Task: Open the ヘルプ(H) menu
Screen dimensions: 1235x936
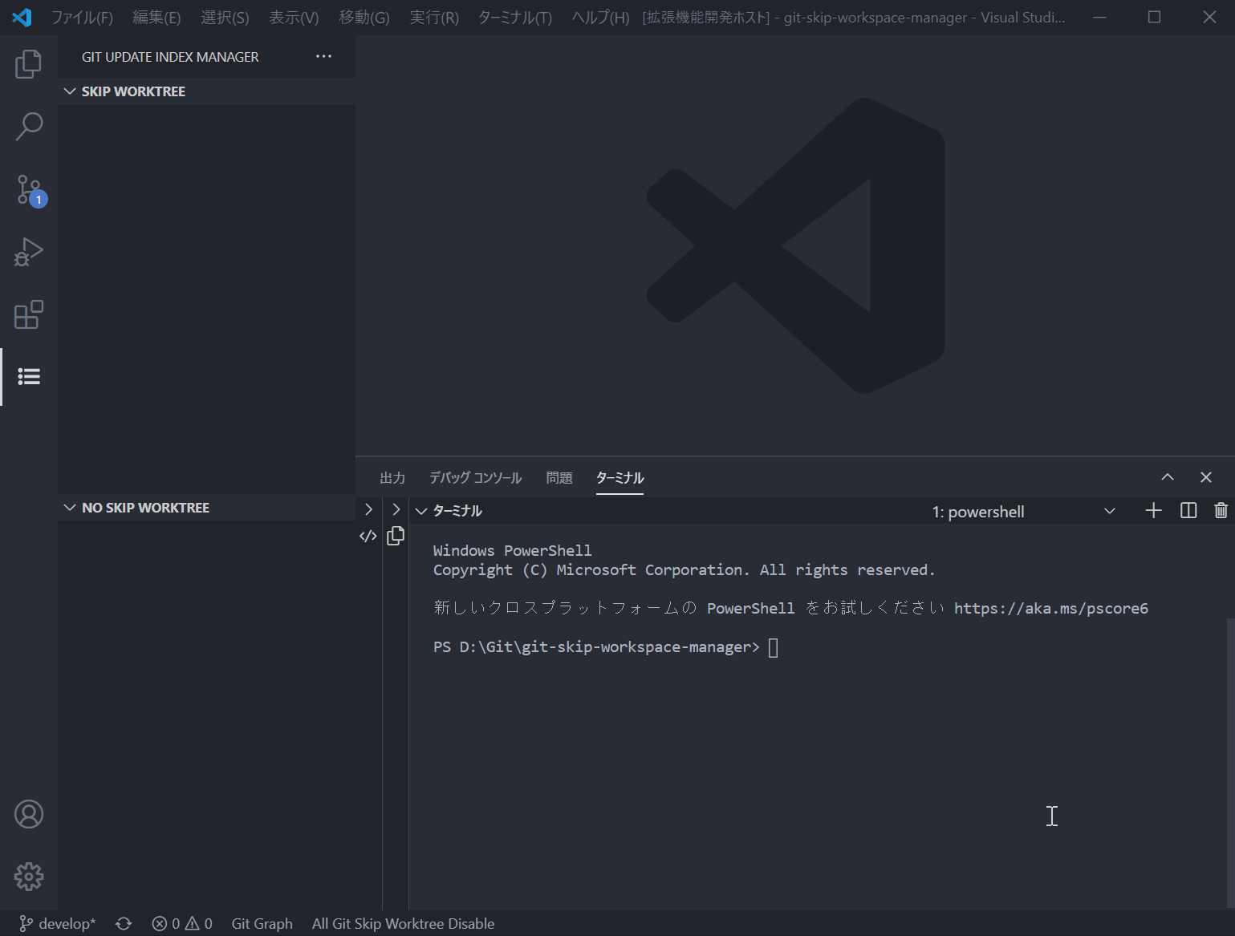Action: [600, 18]
